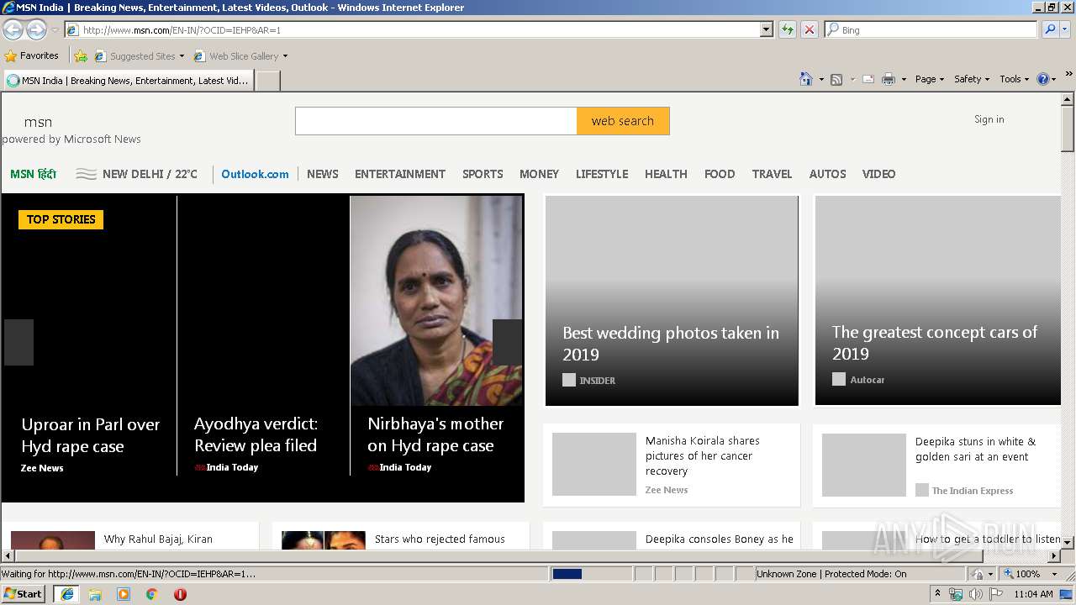Click the RSS feeds icon
Screen dimensions: 1076x605
(x=836, y=79)
